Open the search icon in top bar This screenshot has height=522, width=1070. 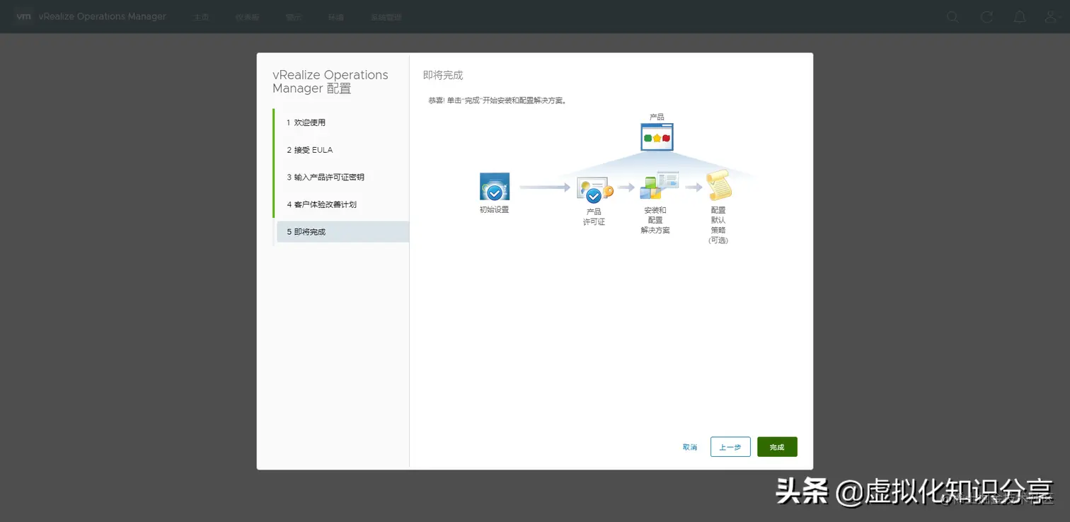(x=952, y=16)
